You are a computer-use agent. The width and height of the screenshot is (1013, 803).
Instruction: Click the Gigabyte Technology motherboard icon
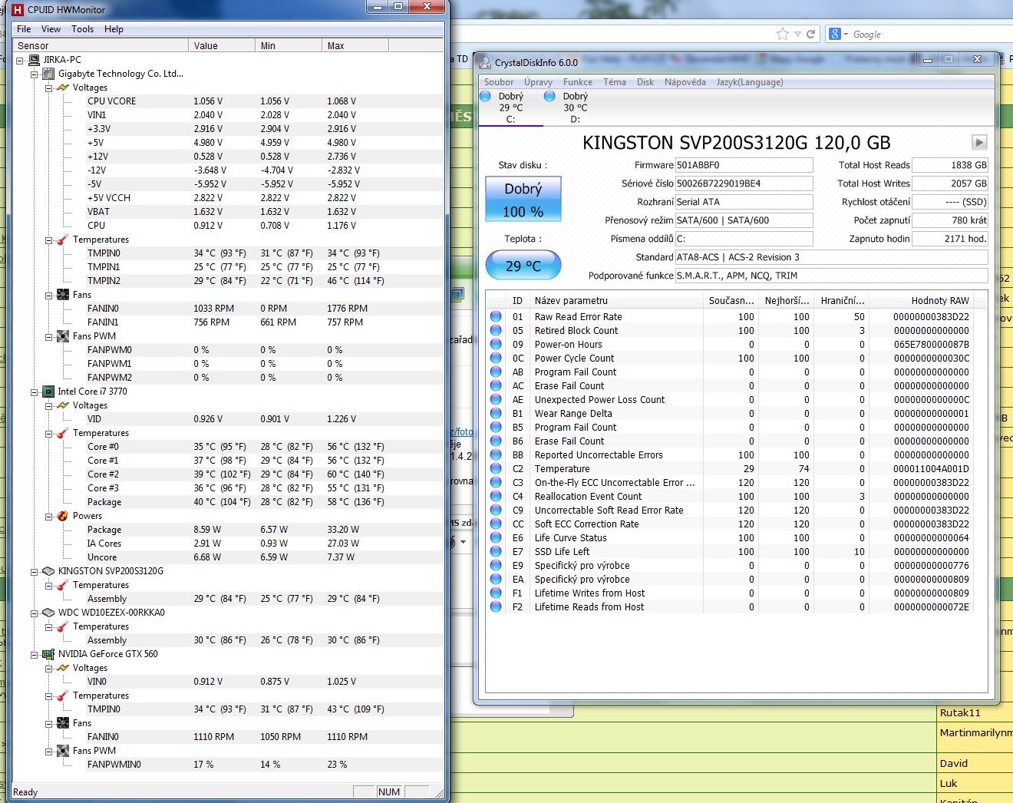(48, 74)
